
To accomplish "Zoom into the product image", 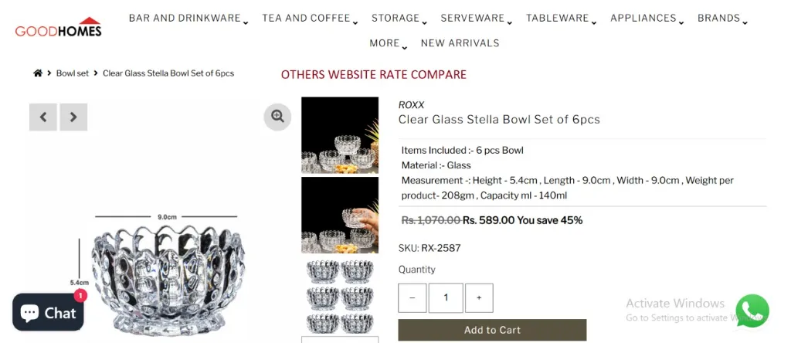I will click(x=277, y=117).
